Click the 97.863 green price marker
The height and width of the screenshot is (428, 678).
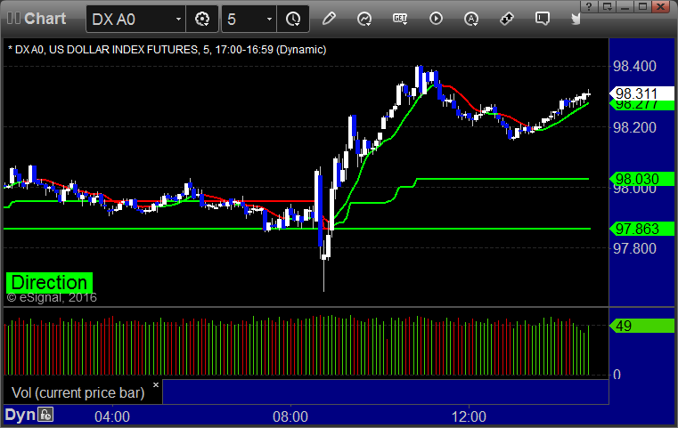[641, 229]
